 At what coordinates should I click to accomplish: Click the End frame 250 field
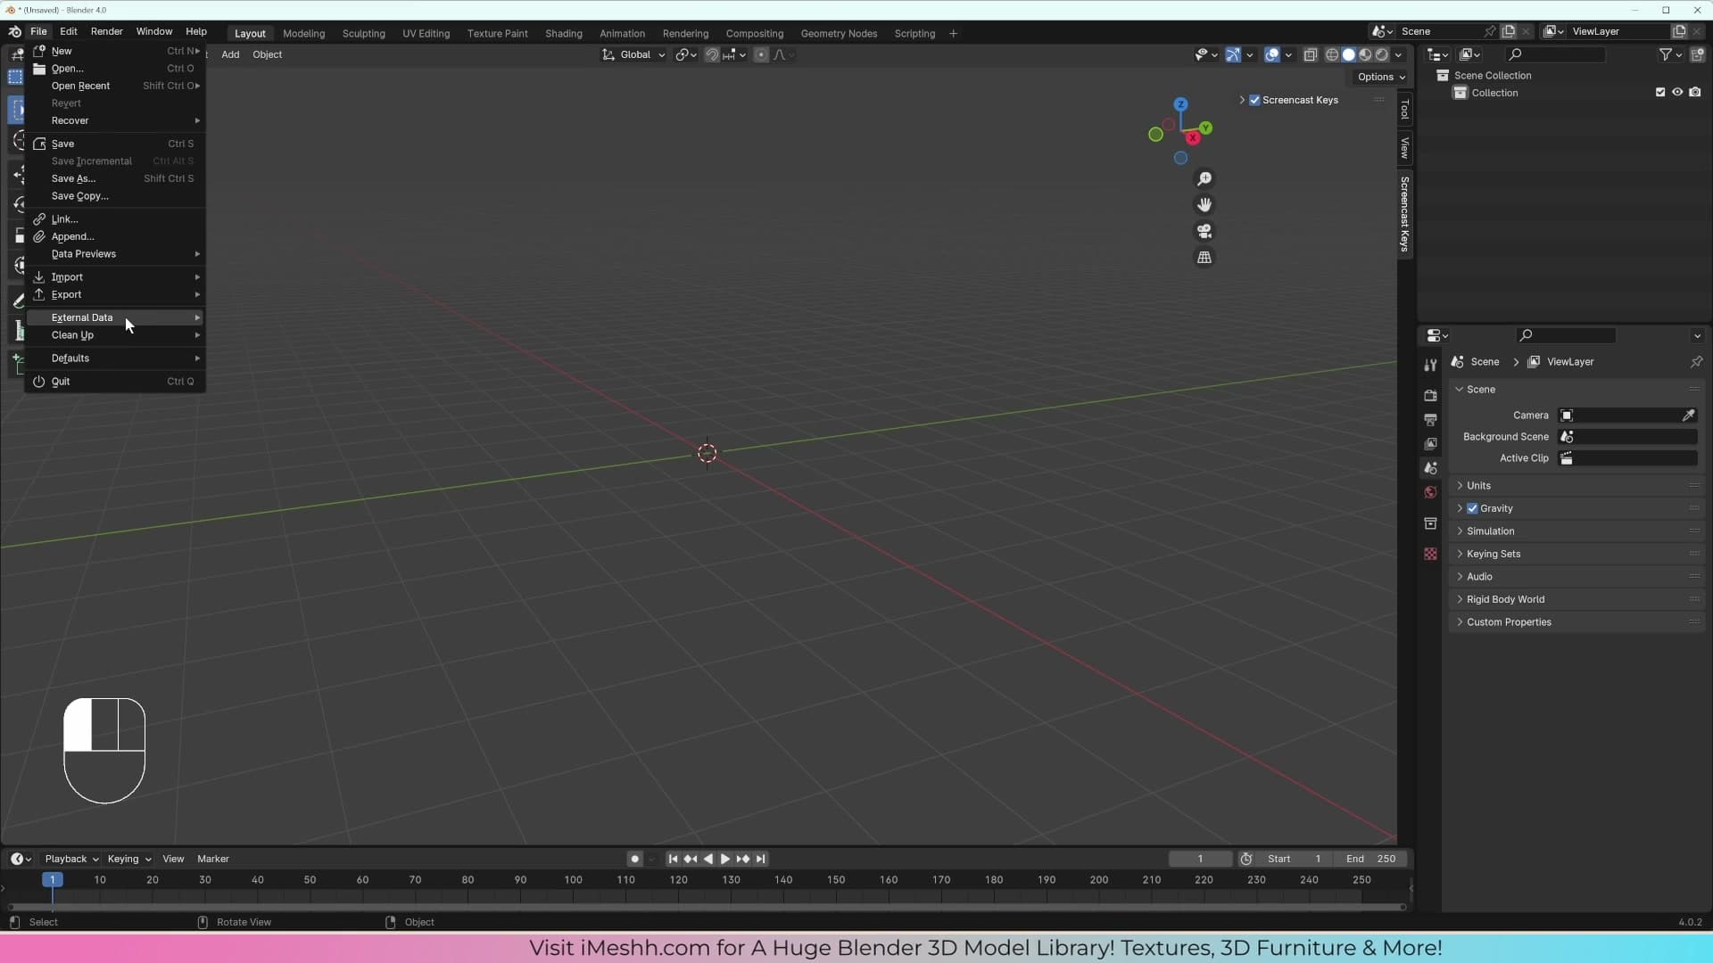pyautogui.click(x=1372, y=860)
